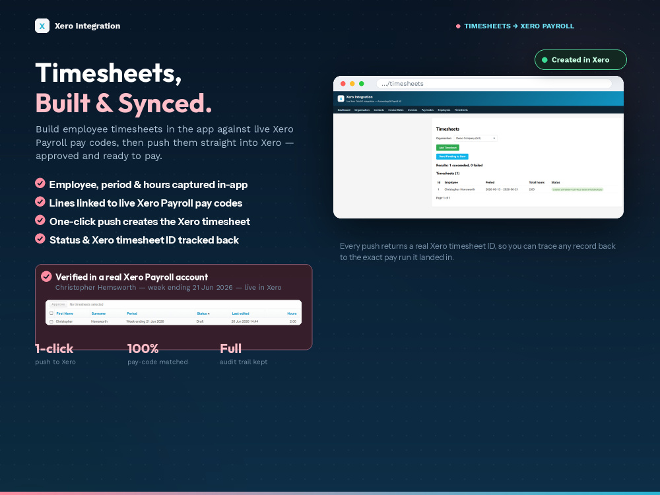The height and width of the screenshot is (495, 660).
Task: Click the 'Week ending 21 Jun 2026' cell
Action: pos(145,321)
